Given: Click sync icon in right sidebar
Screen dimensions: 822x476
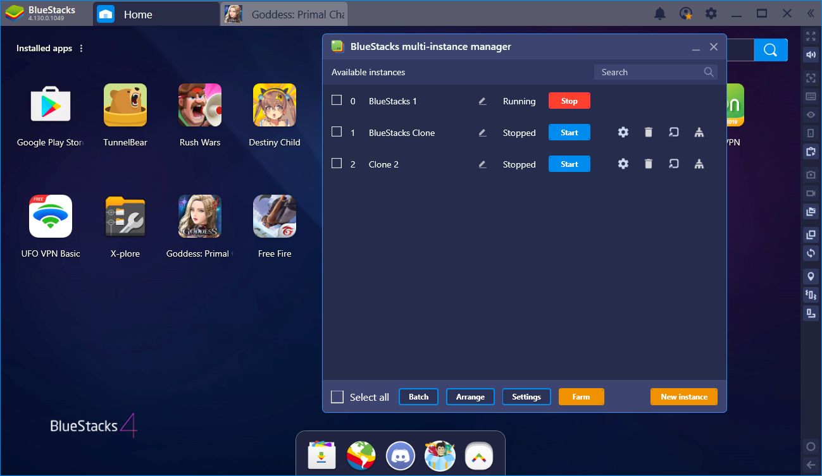Looking at the screenshot, I should (x=811, y=253).
